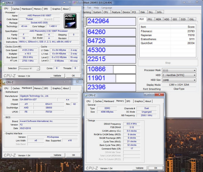
Task: Open the Language menu
Action: click(107, 8)
